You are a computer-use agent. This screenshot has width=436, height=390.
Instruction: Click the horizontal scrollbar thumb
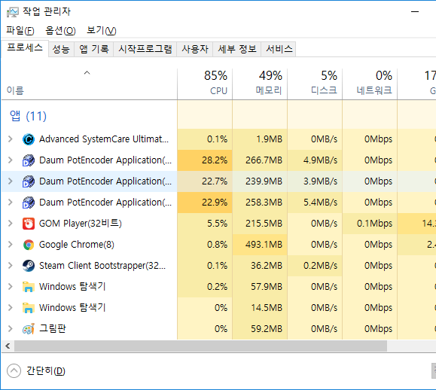200,346
